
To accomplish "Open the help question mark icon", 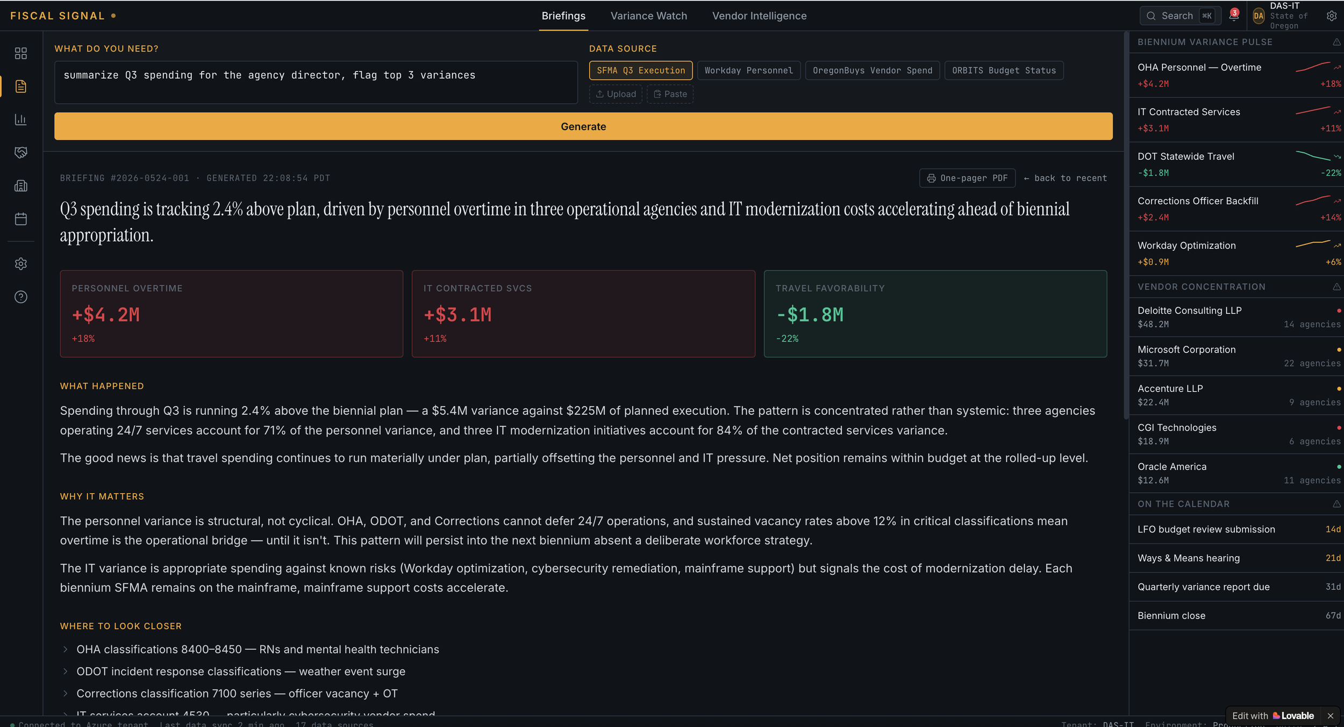I will (x=21, y=297).
